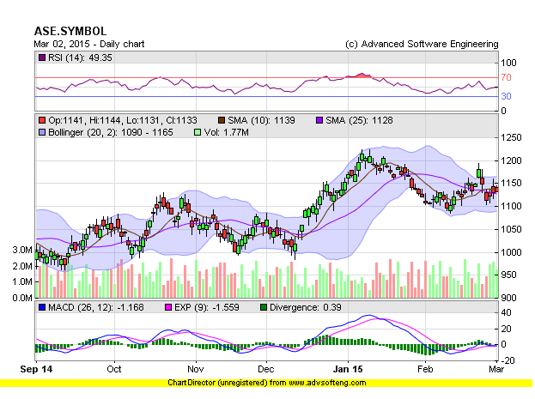Click the green Divergence legend swatch
The height and width of the screenshot is (399, 535).
click(264, 306)
